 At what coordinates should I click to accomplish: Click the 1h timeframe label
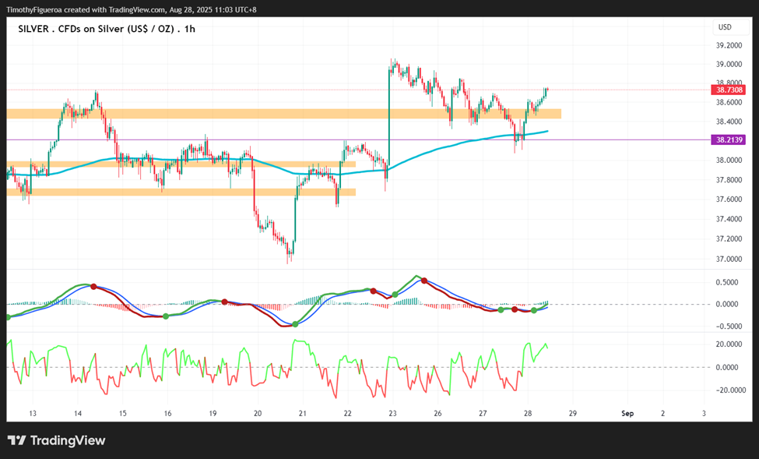click(190, 29)
